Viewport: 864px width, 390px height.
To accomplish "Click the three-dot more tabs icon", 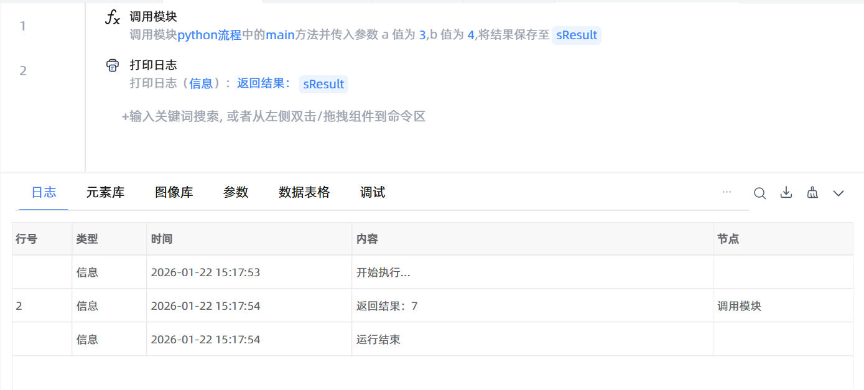I will (x=727, y=192).
